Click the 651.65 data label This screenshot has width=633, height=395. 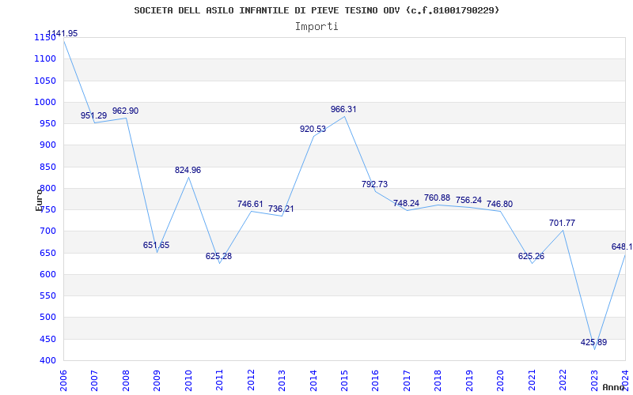[156, 245]
